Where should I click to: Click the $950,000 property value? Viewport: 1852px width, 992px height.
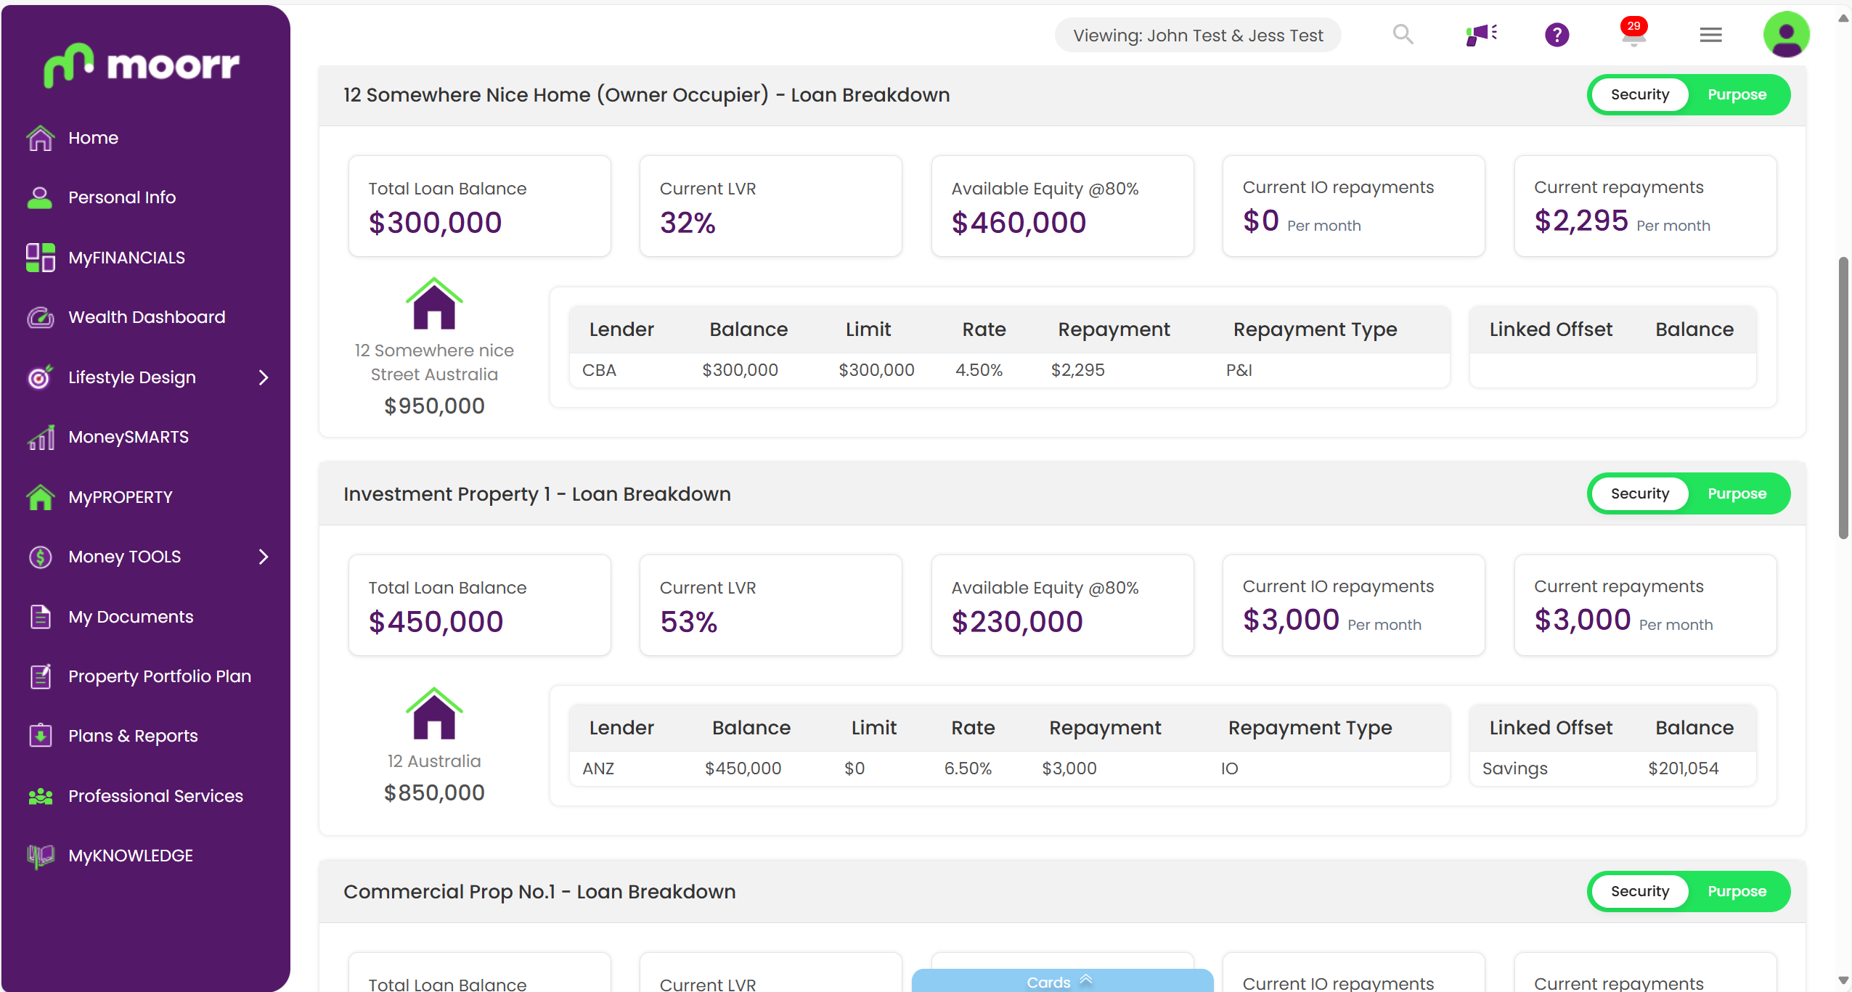click(x=434, y=406)
